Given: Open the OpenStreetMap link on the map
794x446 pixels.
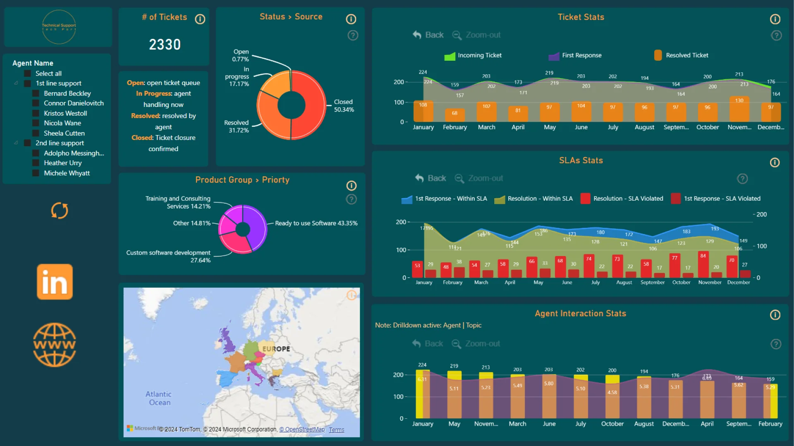Looking at the screenshot, I should (302, 429).
